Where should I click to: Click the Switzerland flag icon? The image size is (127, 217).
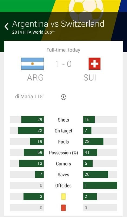coord(95,64)
